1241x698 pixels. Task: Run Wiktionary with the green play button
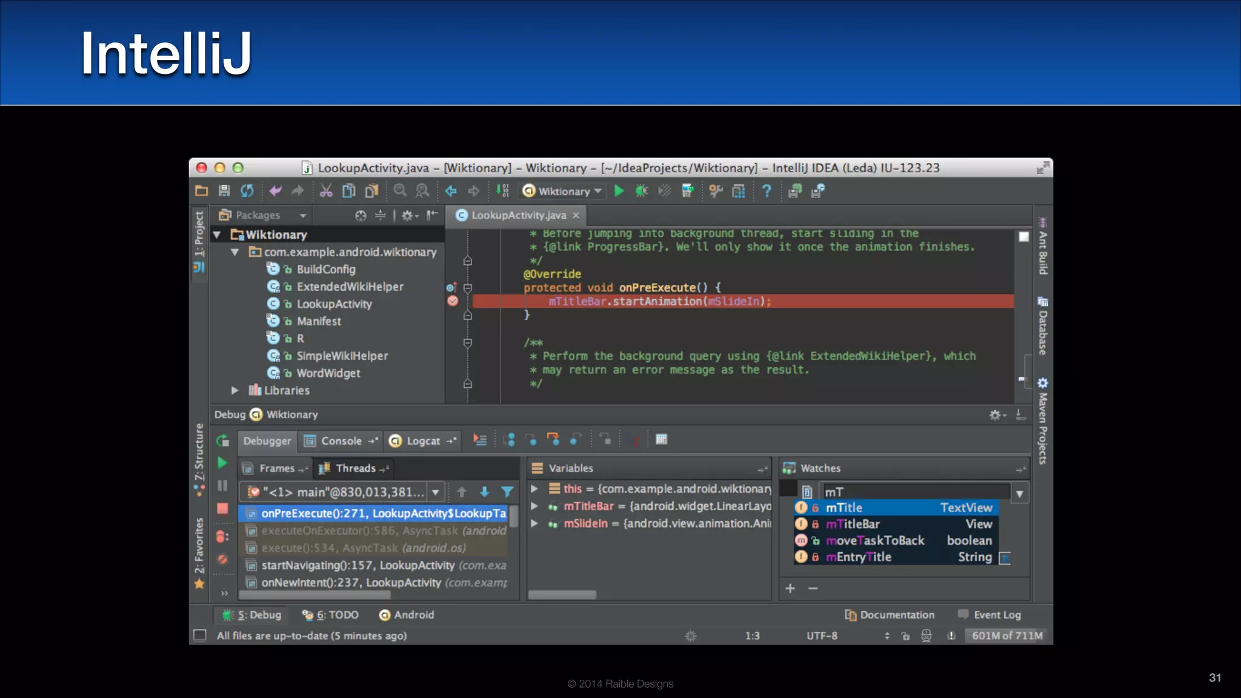tap(619, 191)
